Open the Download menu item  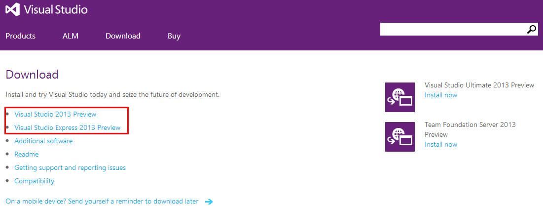pos(123,36)
